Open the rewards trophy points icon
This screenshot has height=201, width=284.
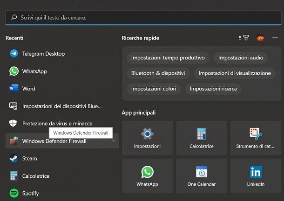(246, 38)
